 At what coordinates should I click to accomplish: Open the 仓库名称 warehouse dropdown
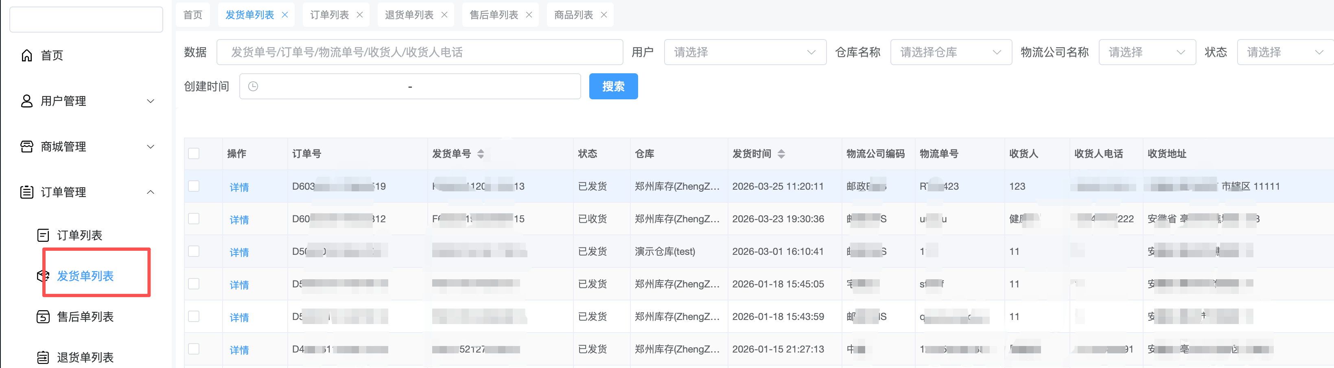pyautogui.click(x=951, y=53)
